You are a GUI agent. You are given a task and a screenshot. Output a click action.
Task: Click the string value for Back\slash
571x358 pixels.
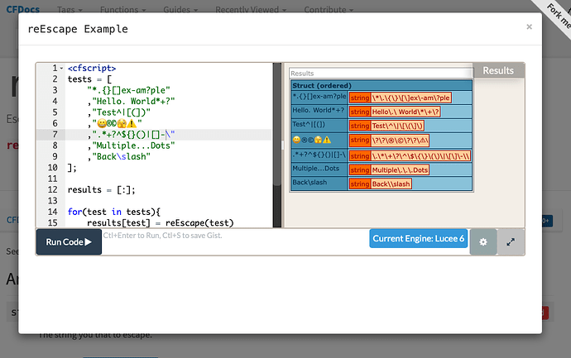point(391,184)
